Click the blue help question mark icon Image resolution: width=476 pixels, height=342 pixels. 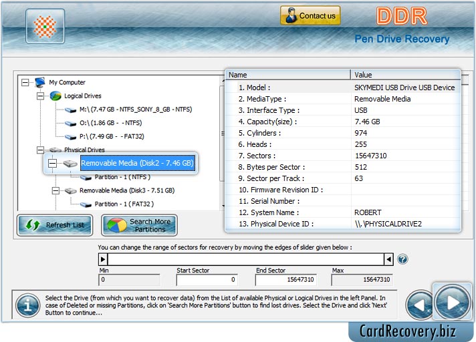(x=402, y=260)
